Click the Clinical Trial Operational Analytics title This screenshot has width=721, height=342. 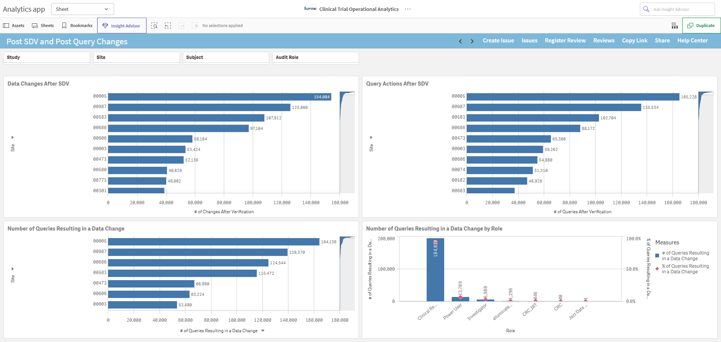(359, 9)
